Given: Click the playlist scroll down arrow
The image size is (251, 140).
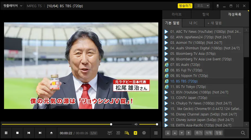Looking at the screenshot, I should coord(246,124).
